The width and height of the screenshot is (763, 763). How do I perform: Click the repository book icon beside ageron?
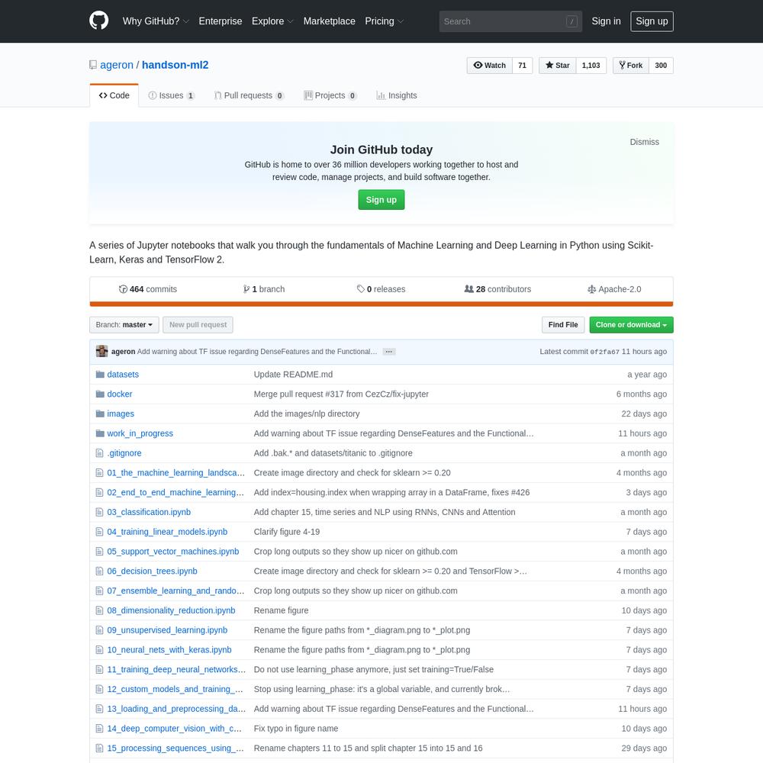93,65
